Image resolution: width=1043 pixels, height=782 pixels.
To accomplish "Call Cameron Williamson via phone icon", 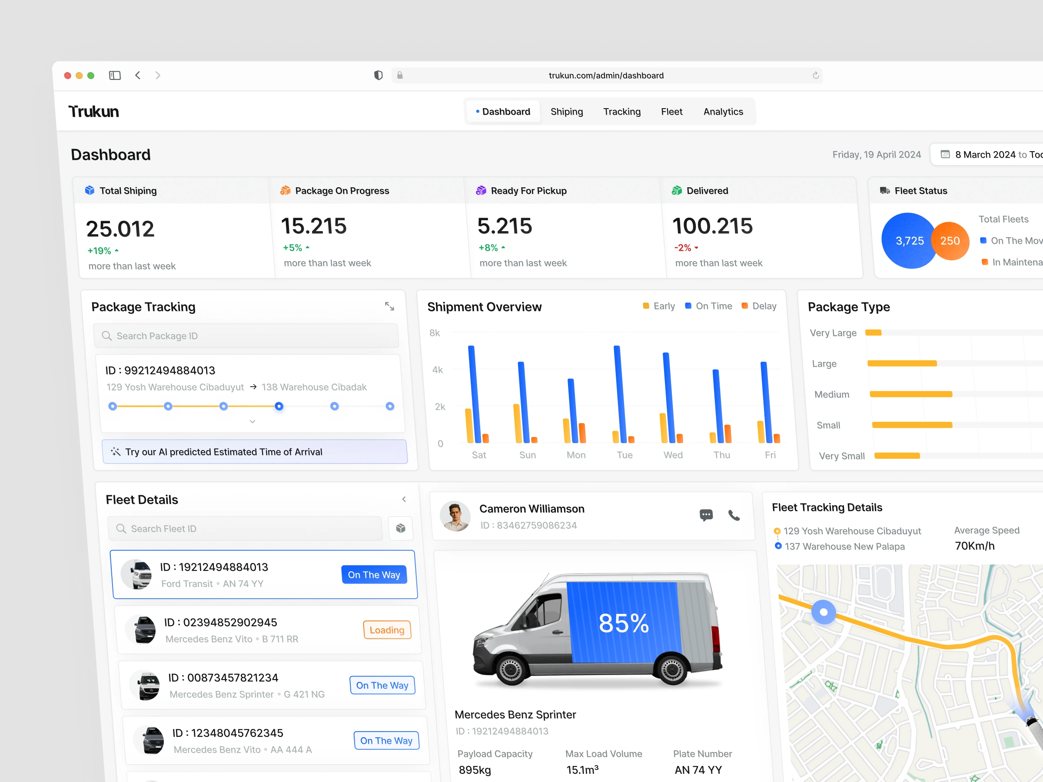I will pyautogui.click(x=734, y=515).
